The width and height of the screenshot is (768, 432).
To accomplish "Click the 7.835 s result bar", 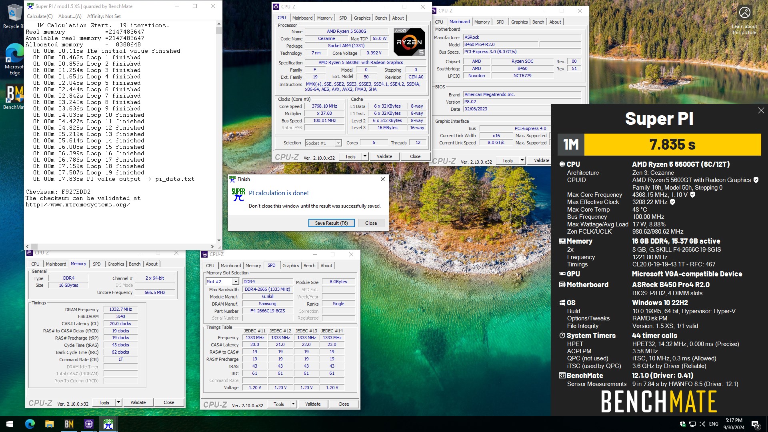I will click(672, 144).
